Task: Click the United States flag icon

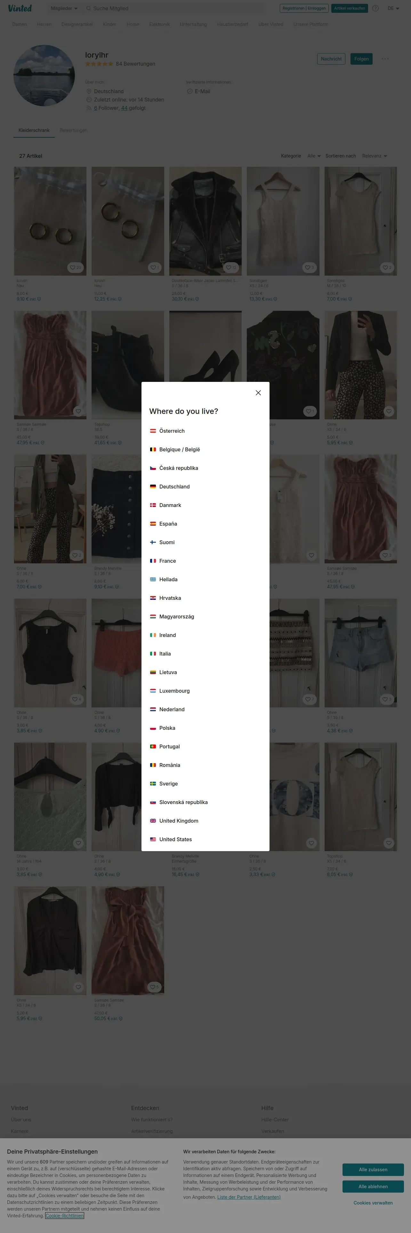Action: pos(153,839)
